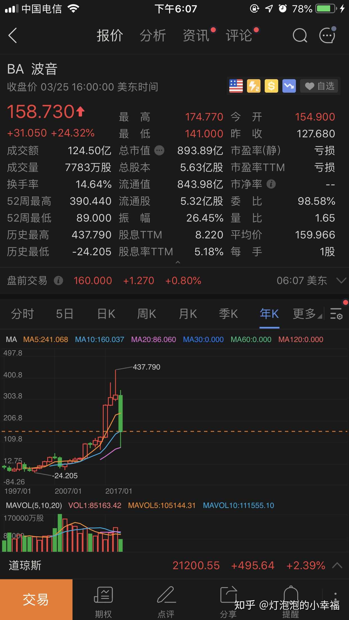This screenshot has height=620, width=349.
Task: Tap the 股息率TTM value 5.18%
Action: pos(209,252)
